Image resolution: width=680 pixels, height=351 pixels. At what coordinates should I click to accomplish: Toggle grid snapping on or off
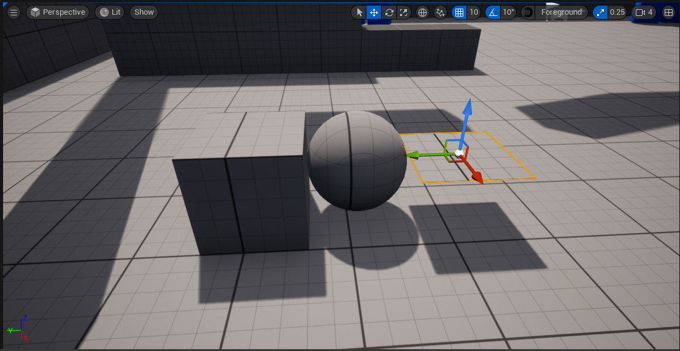pos(459,12)
